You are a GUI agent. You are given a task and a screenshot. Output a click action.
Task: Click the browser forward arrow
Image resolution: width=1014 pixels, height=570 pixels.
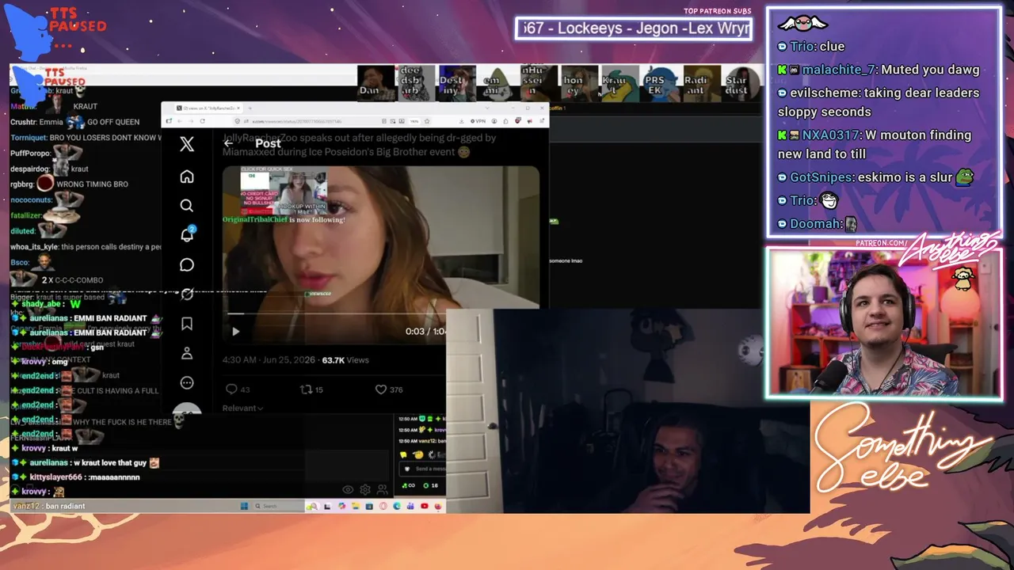point(190,121)
